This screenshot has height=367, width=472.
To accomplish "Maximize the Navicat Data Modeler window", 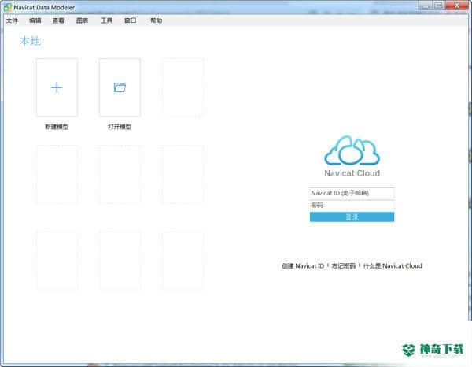I will [439, 6].
